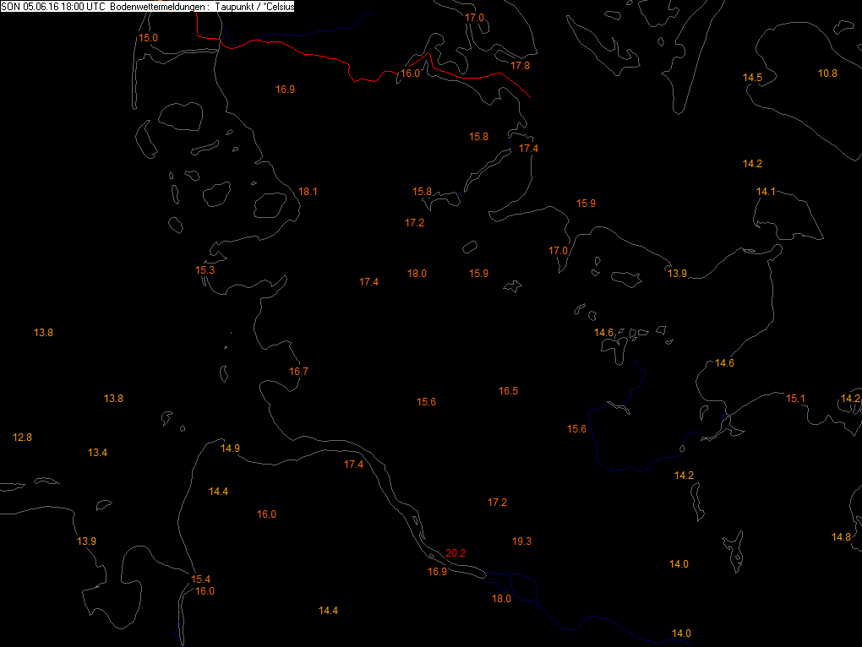Select the 10.8 dew point value
The height and width of the screenshot is (647, 862).
[827, 73]
